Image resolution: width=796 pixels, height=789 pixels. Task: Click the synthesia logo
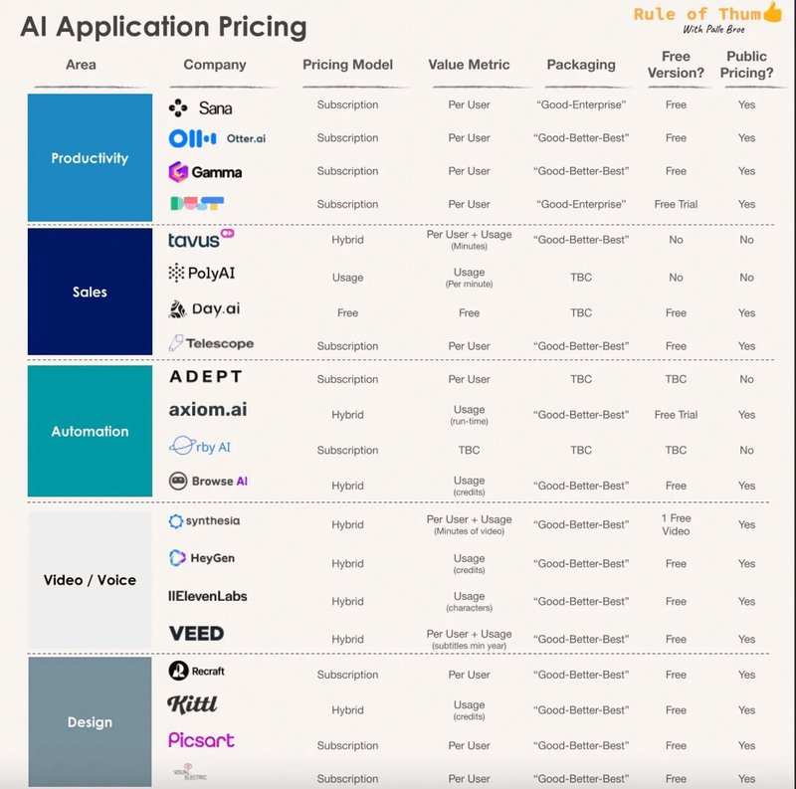pos(204,521)
